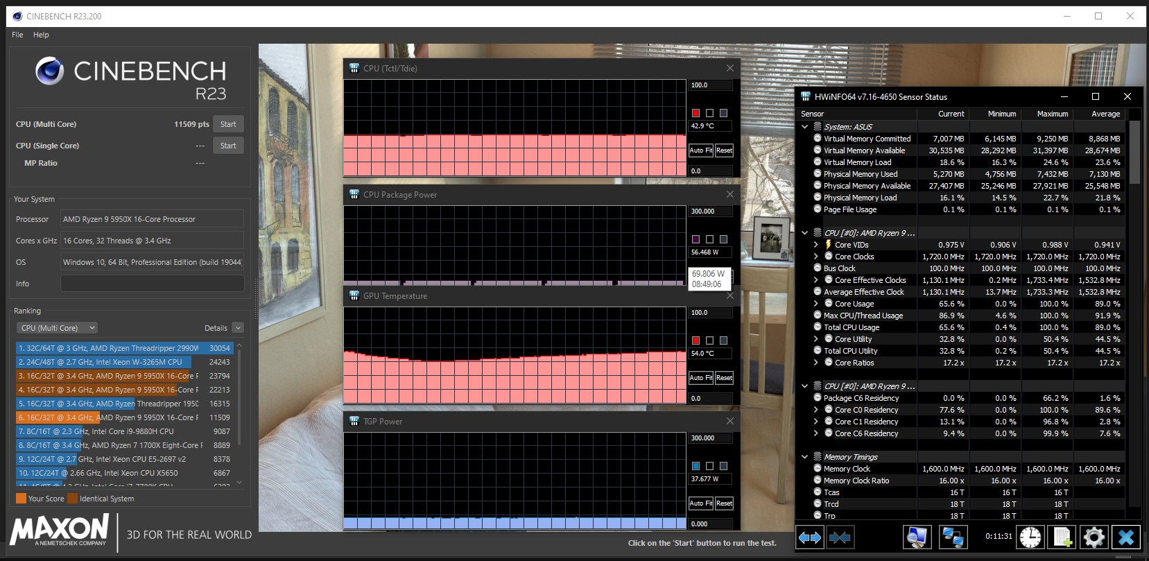
Task: Select the Intel Xeon W-3265M ranking entry
Action: tap(125, 362)
